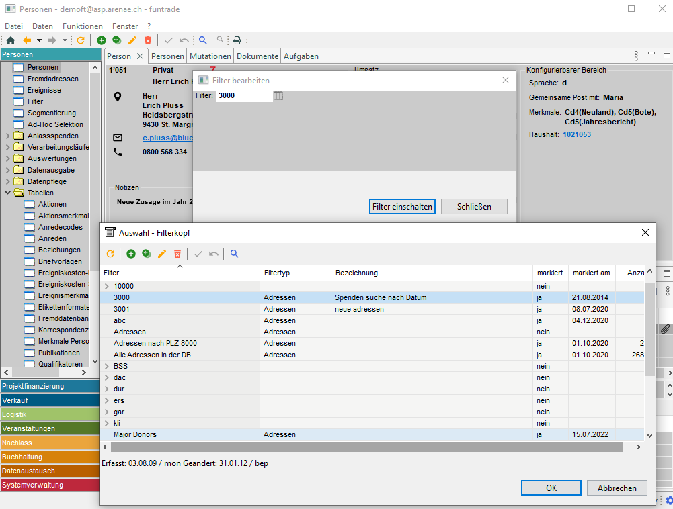Click the printer icon in main toolbar
The image size is (673, 509).
[x=237, y=40]
